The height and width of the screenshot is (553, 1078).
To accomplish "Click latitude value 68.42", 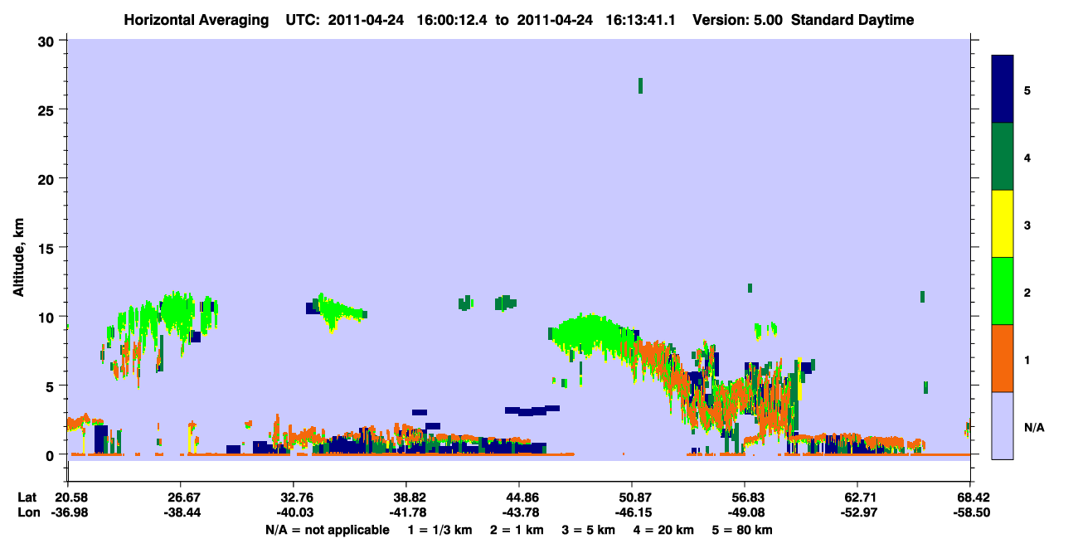I will click(969, 497).
